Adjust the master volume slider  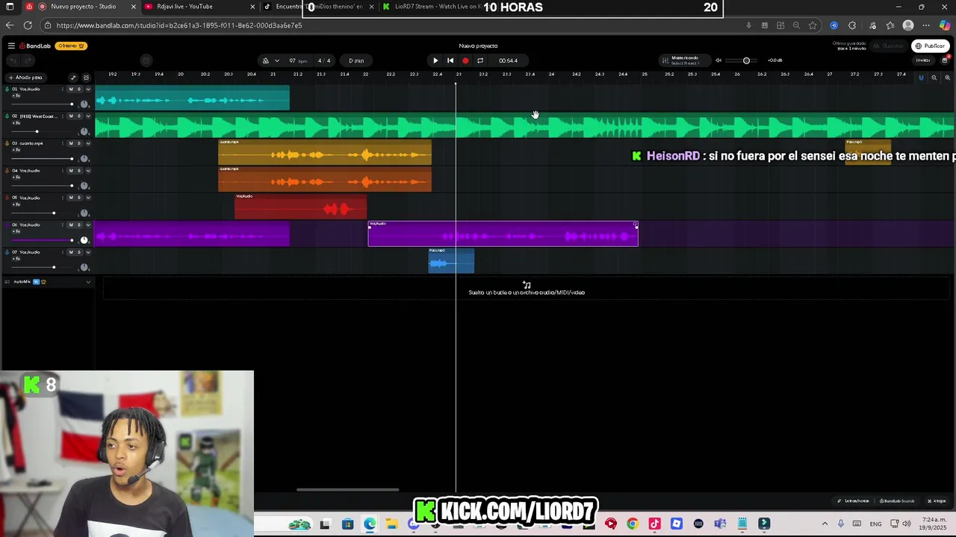tap(745, 60)
